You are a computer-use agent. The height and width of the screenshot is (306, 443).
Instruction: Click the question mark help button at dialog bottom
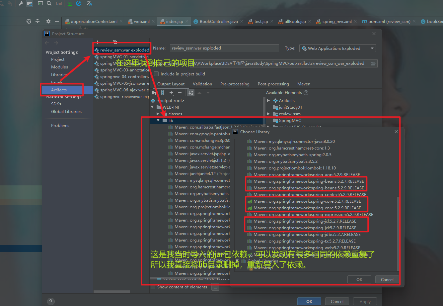point(51,301)
